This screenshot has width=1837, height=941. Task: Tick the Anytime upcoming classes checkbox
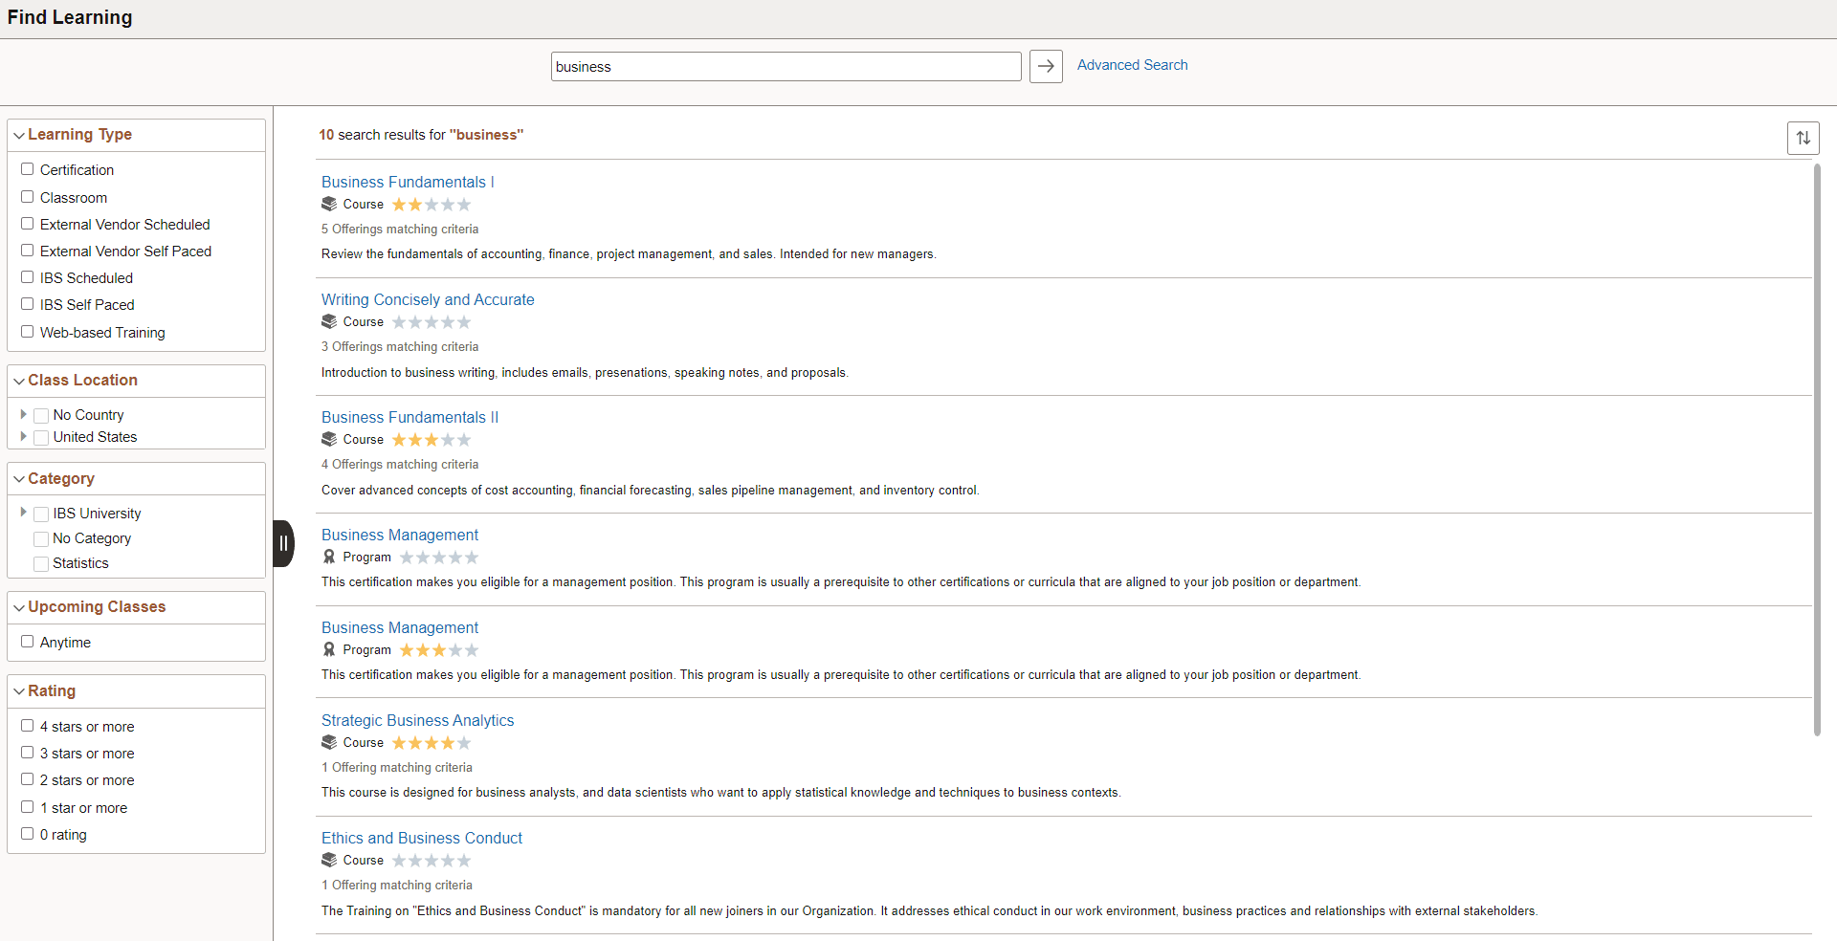coord(28,642)
